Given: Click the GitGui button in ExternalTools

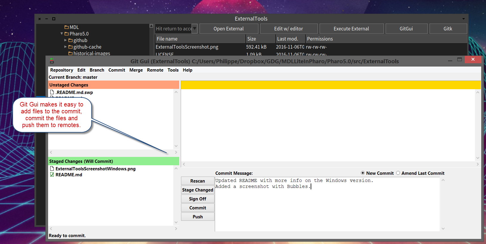Looking at the screenshot, I should [x=407, y=29].
